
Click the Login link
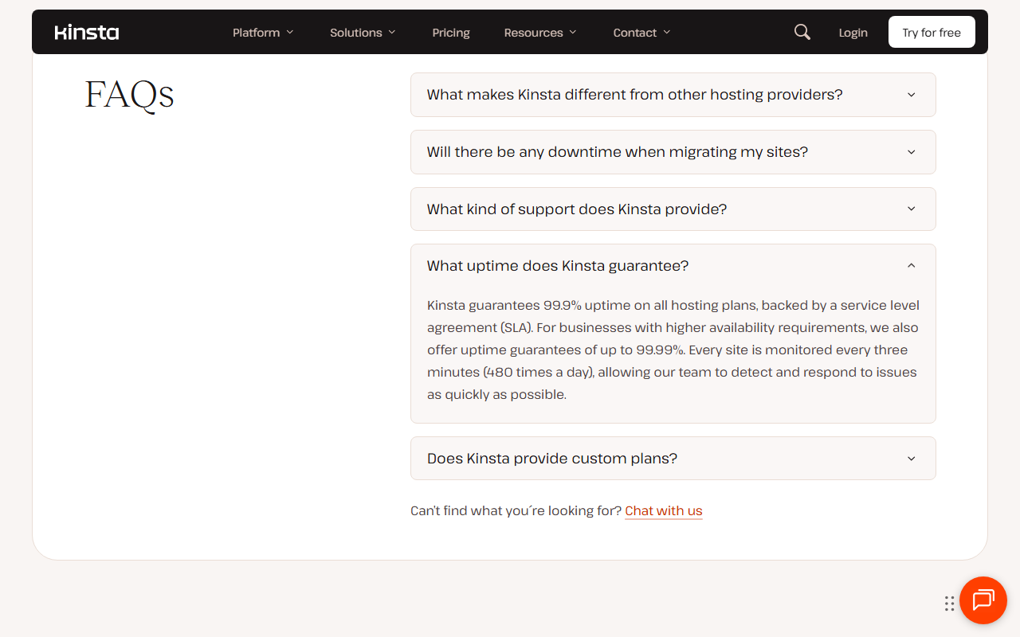(853, 33)
